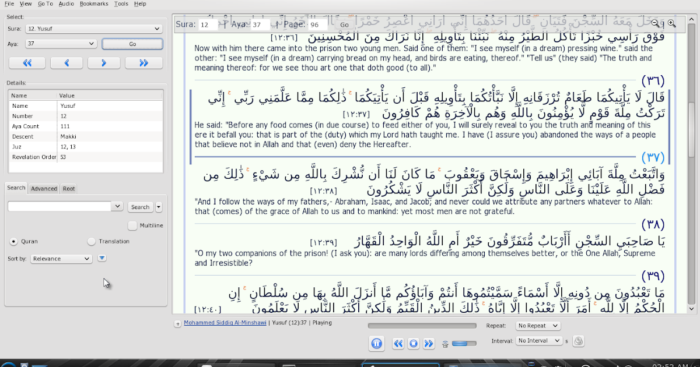
Task: Go to previous aya with single left arrow
Action: pyautogui.click(x=66, y=63)
